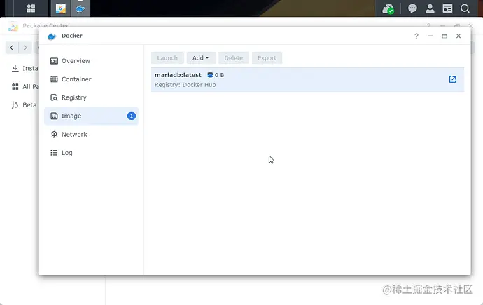The image size is (483, 305).
Task: Open the DSM search magnifier icon
Action: pyautogui.click(x=465, y=8)
